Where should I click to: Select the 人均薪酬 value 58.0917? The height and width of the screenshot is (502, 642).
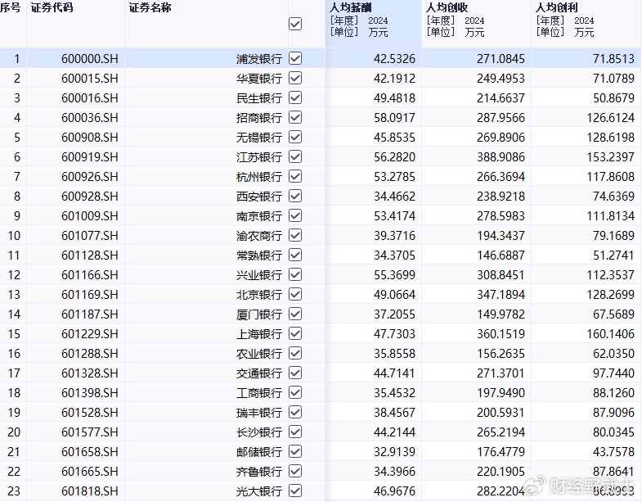click(x=395, y=118)
